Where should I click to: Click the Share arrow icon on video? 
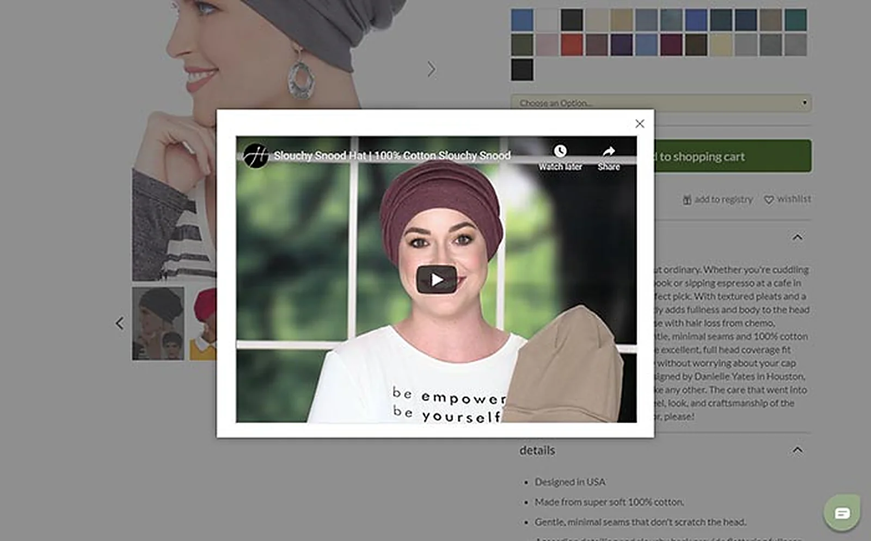pos(609,151)
